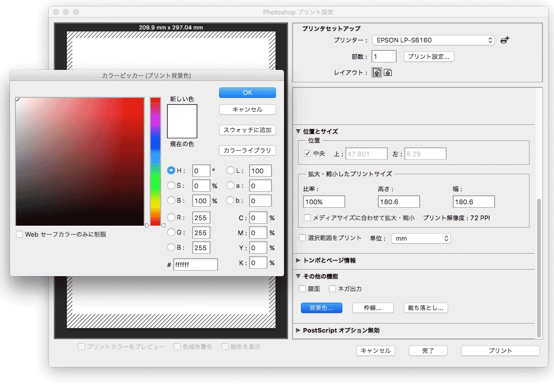Select landscape layout icon
The height and width of the screenshot is (385, 554).
388,72
